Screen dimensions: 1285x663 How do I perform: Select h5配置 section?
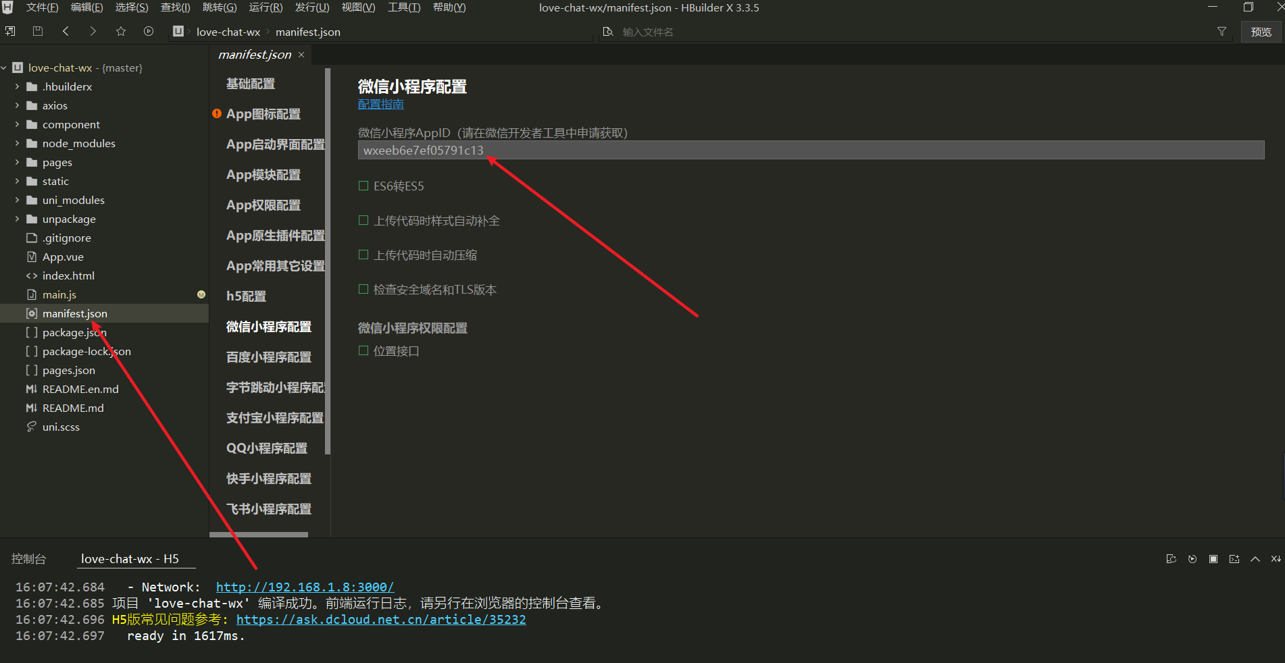point(246,296)
